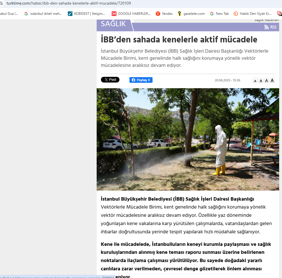Viewport: 282px width, 278px height.
Task: Click the gazeteler.com favicon
Action: (179, 14)
